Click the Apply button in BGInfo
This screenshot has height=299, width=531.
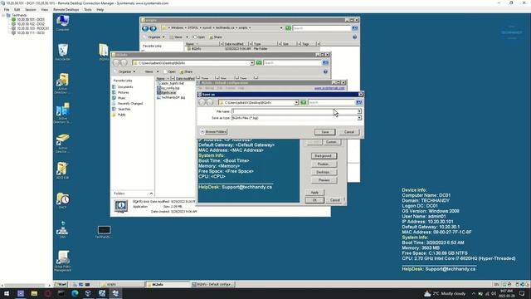pos(314,192)
